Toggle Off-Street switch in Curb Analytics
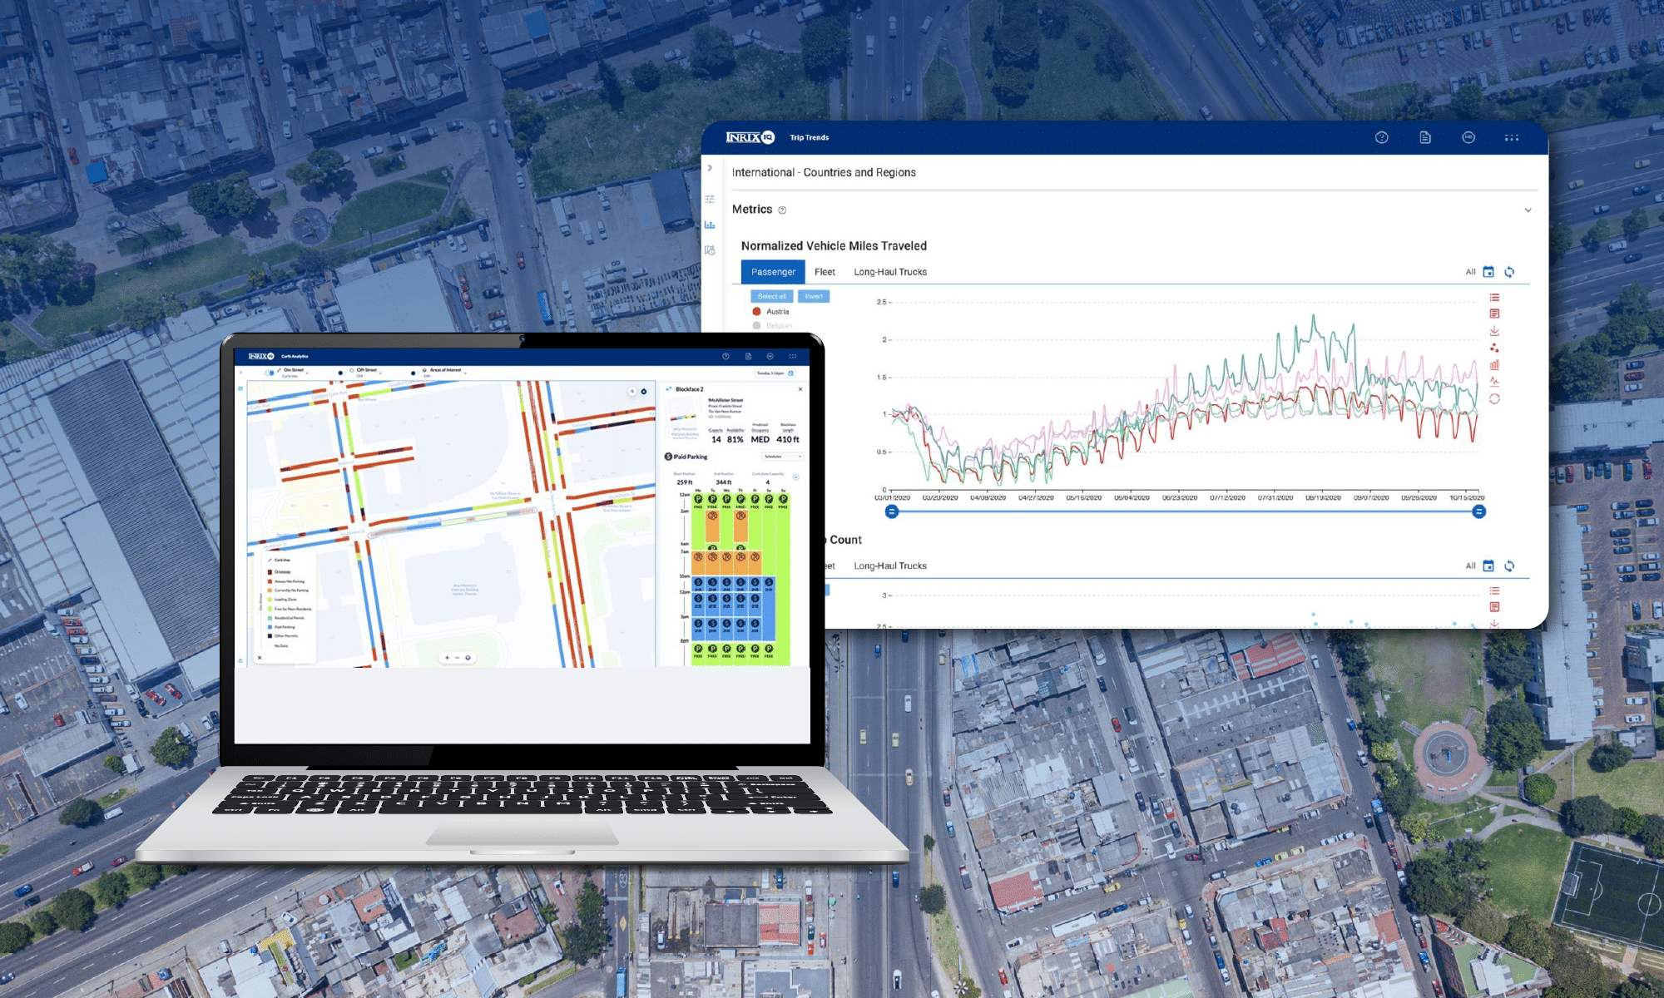1664x998 pixels. click(x=341, y=373)
